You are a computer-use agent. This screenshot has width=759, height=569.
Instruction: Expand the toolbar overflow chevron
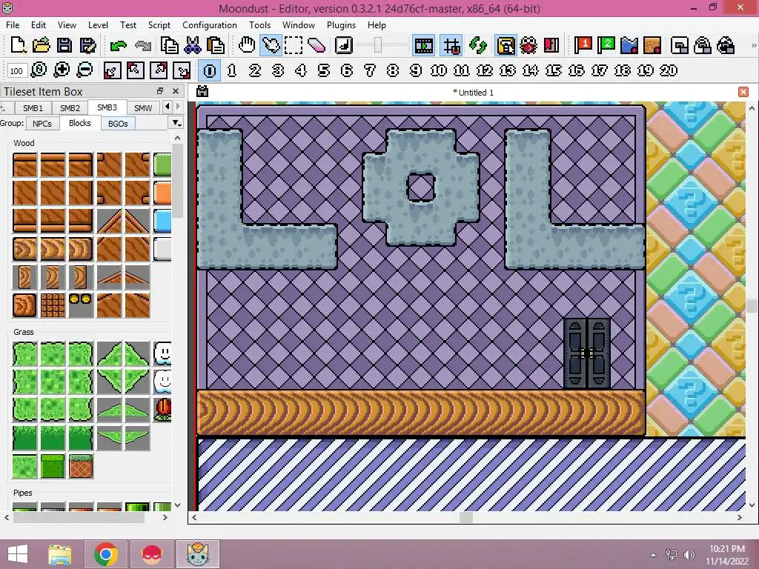pyautogui.click(x=754, y=45)
